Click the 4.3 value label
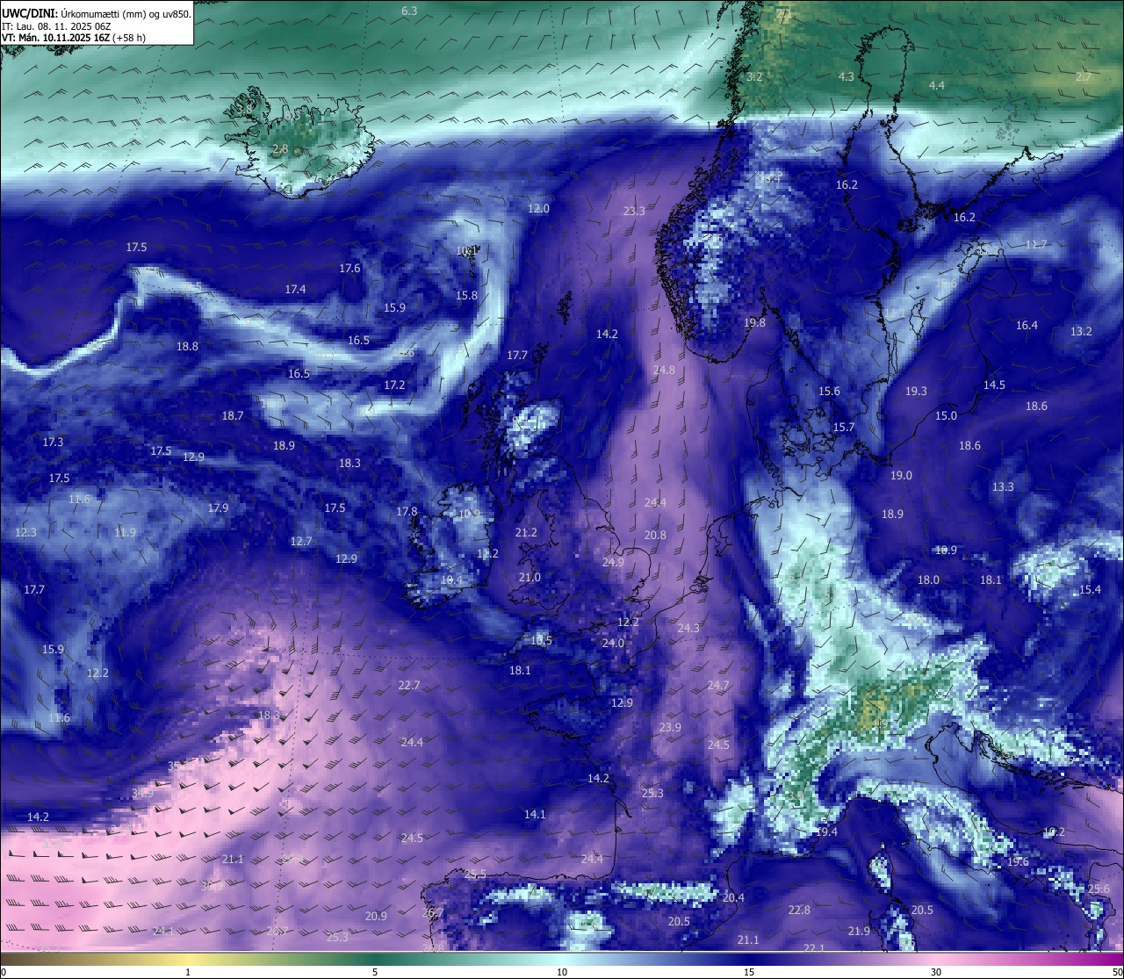1124x979 pixels. (x=847, y=77)
